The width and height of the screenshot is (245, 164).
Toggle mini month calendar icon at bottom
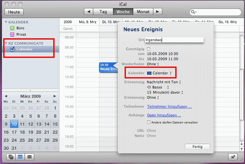20,157
